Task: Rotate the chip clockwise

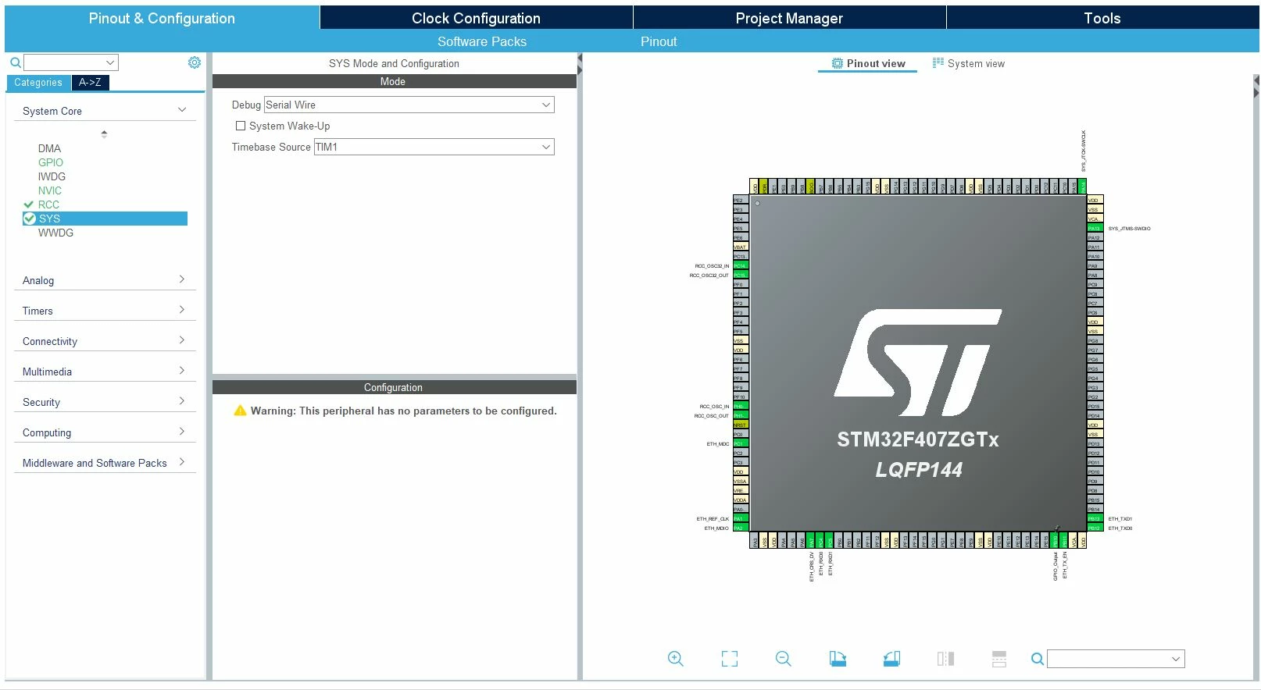Action: pyautogui.click(x=838, y=659)
